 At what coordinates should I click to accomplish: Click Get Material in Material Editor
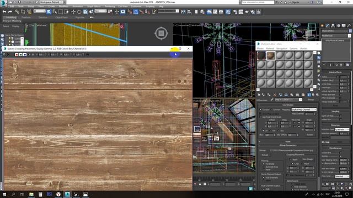coord(259,95)
